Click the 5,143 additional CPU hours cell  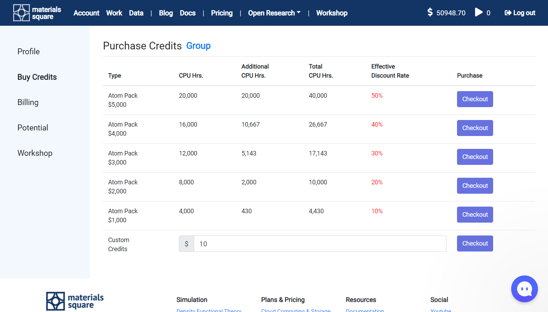pyautogui.click(x=249, y=153)
